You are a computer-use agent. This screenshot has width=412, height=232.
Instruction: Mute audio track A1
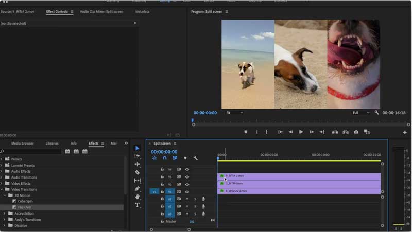tap(187, 199)
